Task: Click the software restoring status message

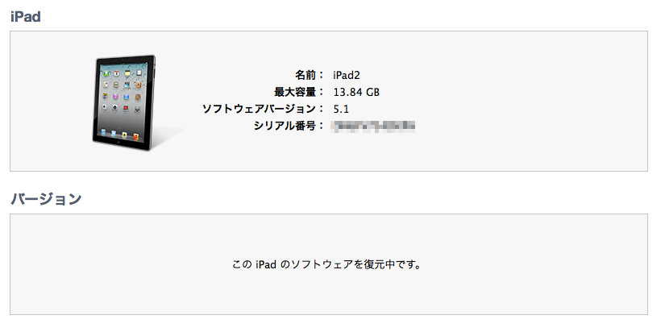Action: [326, 264]
